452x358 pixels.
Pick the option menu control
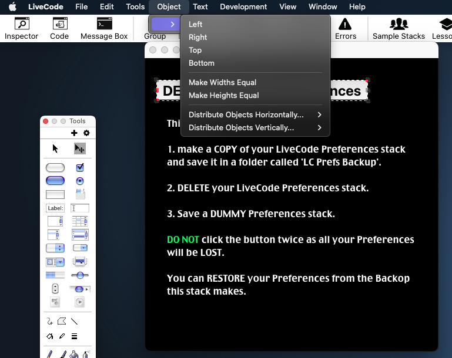[55, 248]
